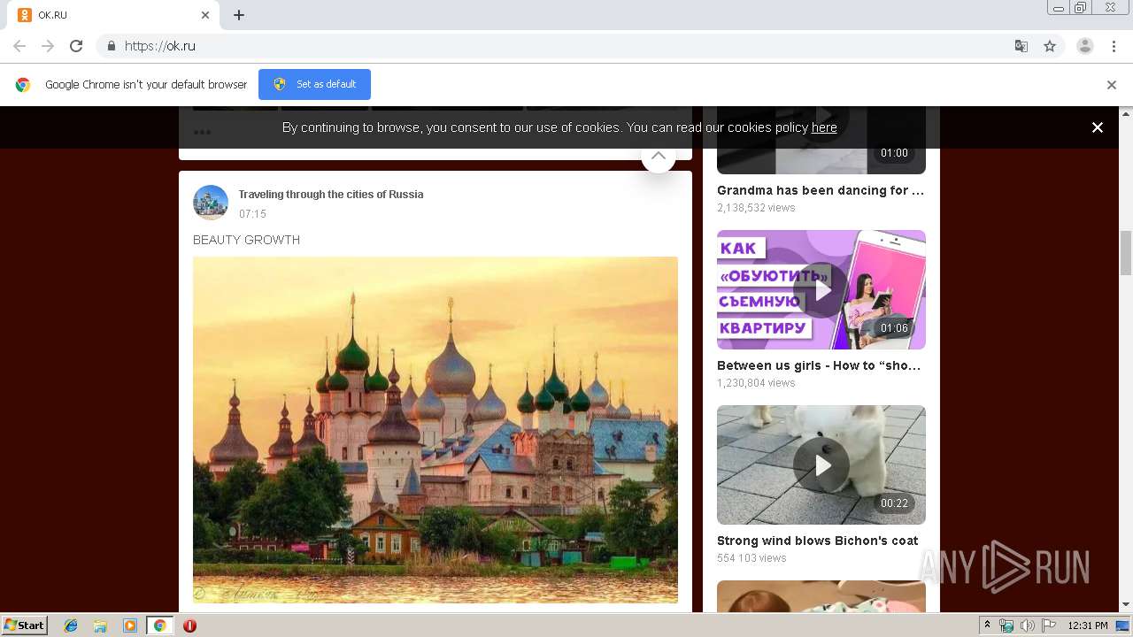
Task: Open the partially visible bottom video thumbnail
Action: click(821, 596)
